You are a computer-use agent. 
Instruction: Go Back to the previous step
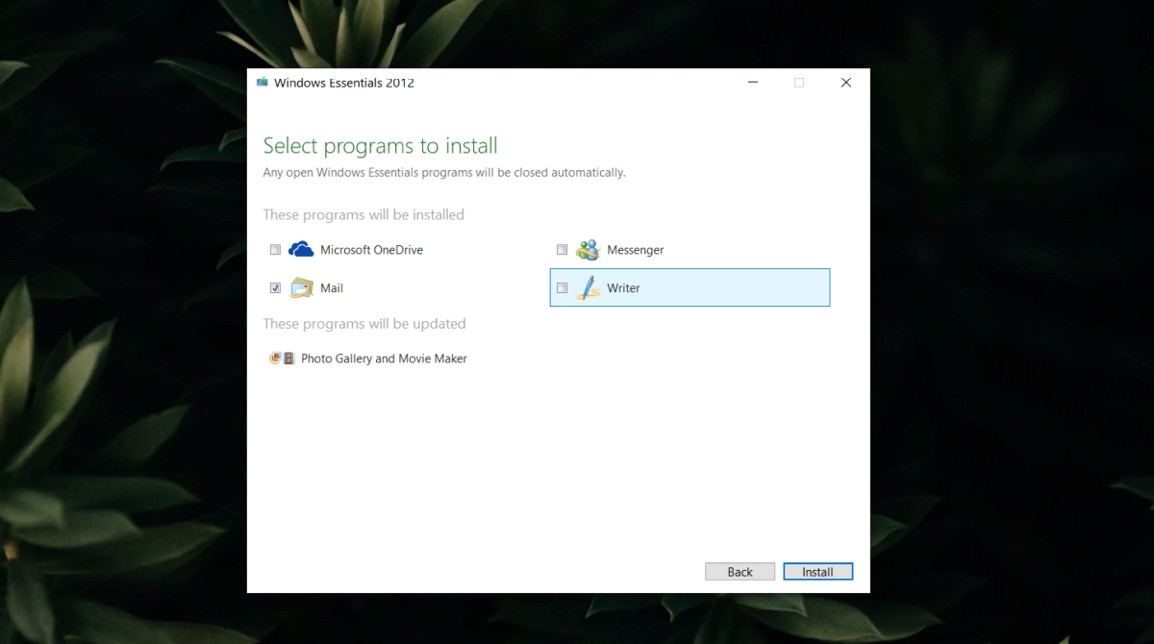pyautogui.click(x=740, y=571)
